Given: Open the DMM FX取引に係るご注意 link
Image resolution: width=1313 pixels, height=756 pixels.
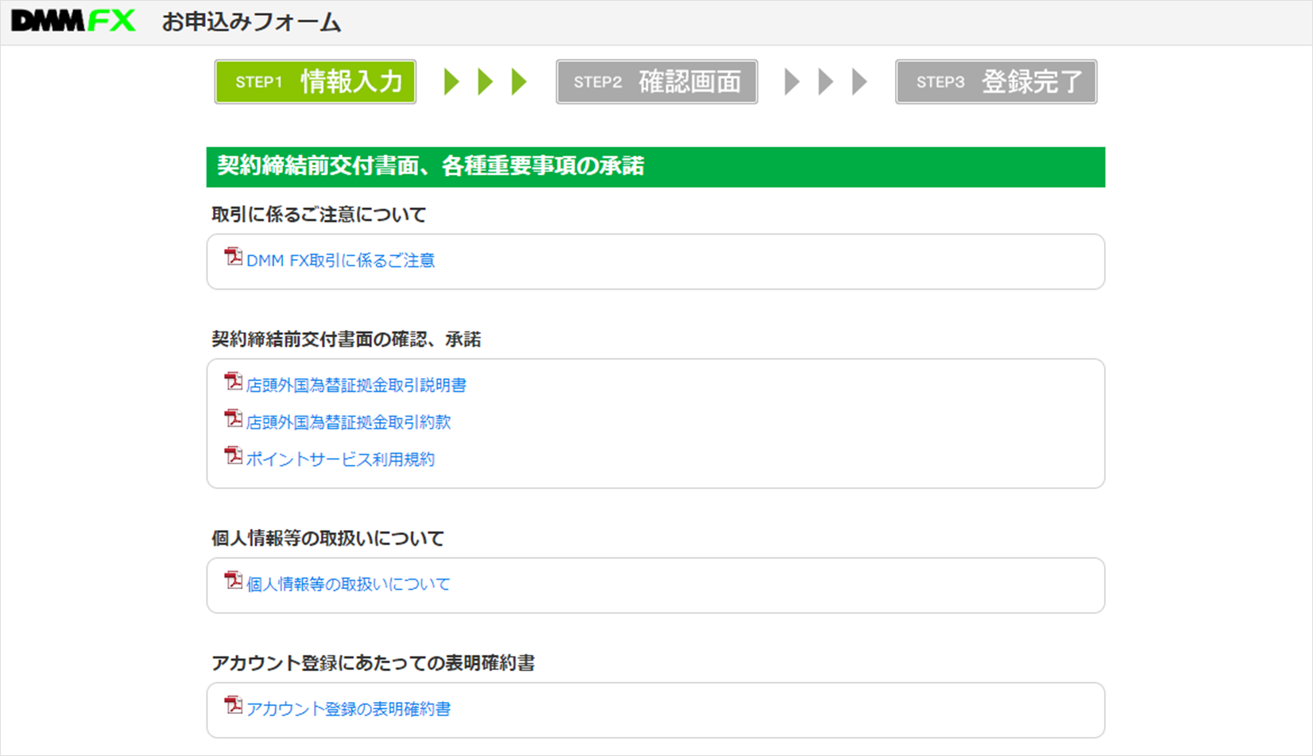Looking at the screenshot, I should [x=342, y=260].
